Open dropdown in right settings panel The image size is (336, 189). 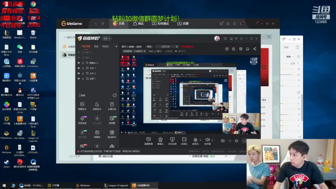click(290, 57)
